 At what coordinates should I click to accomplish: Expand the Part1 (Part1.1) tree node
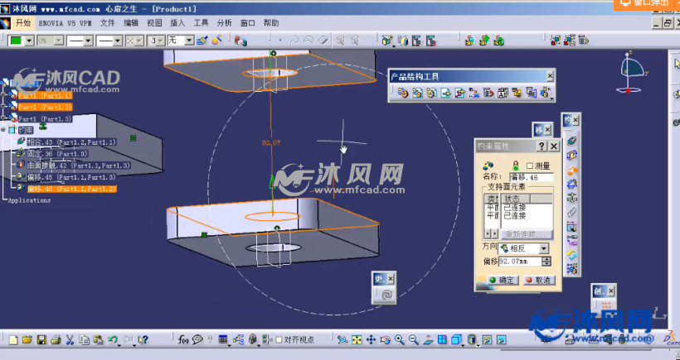click(x=4, y=94)
